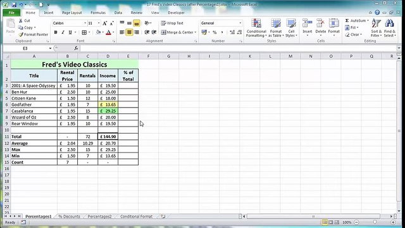The height and width of the screenshot is (228, 405).
Task: Click the Comma Style icon
Action: [x=222, y=32]
